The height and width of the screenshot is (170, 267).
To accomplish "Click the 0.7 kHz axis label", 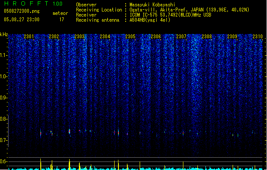I will coord(3,140).
